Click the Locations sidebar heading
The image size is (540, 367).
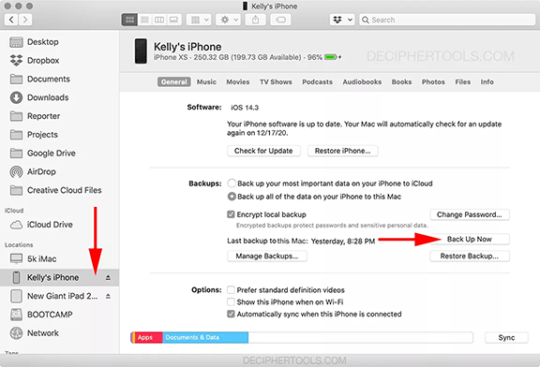[x=19, y=245]
